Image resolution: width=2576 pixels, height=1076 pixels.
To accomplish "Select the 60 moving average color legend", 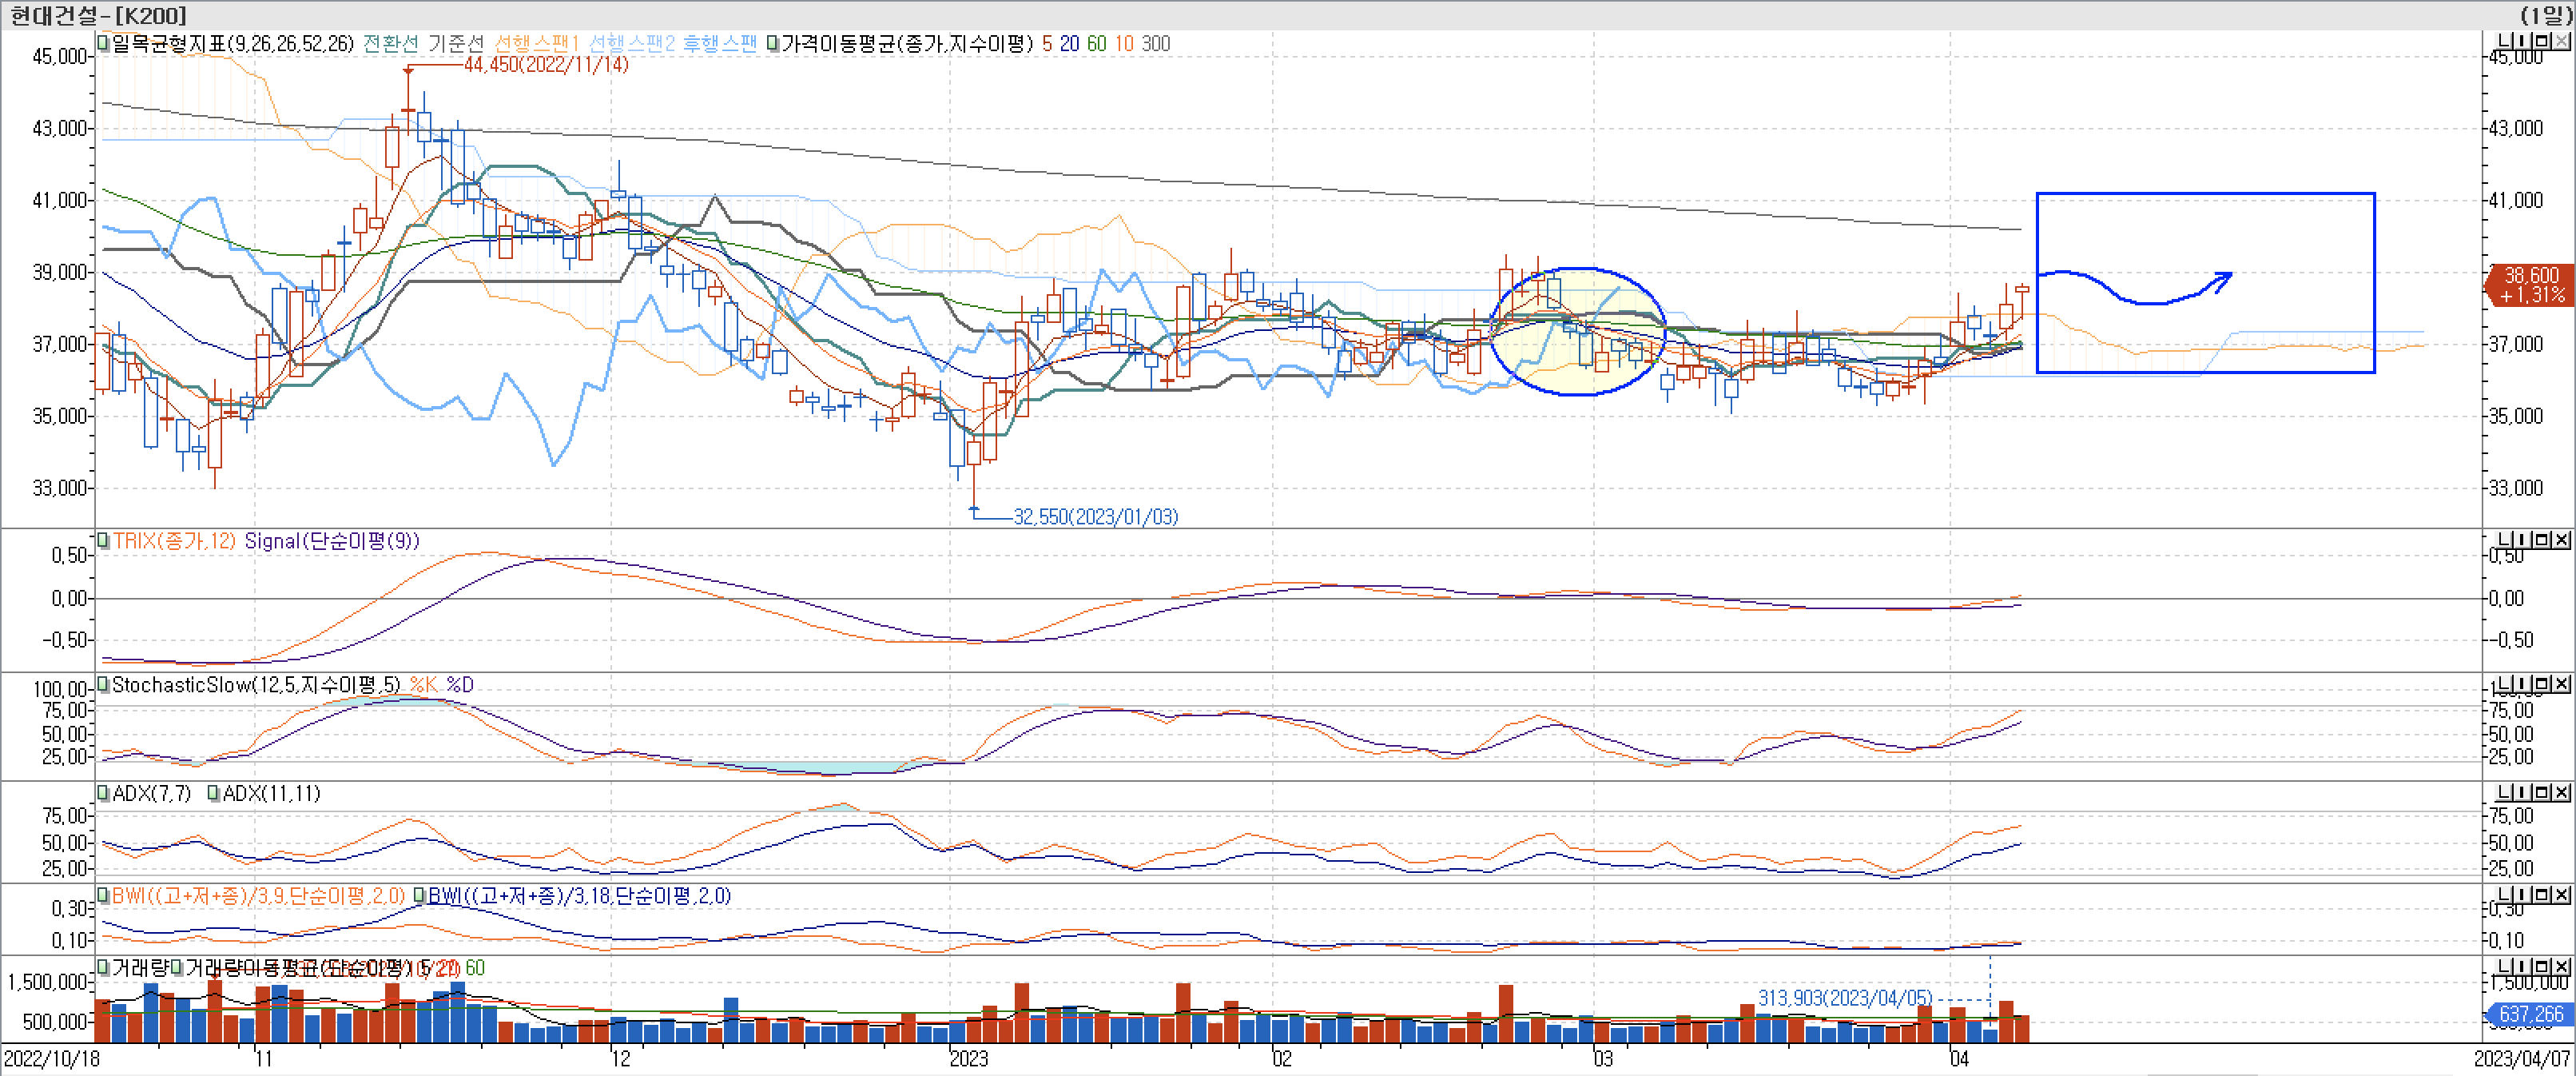I will point(1096,43).
